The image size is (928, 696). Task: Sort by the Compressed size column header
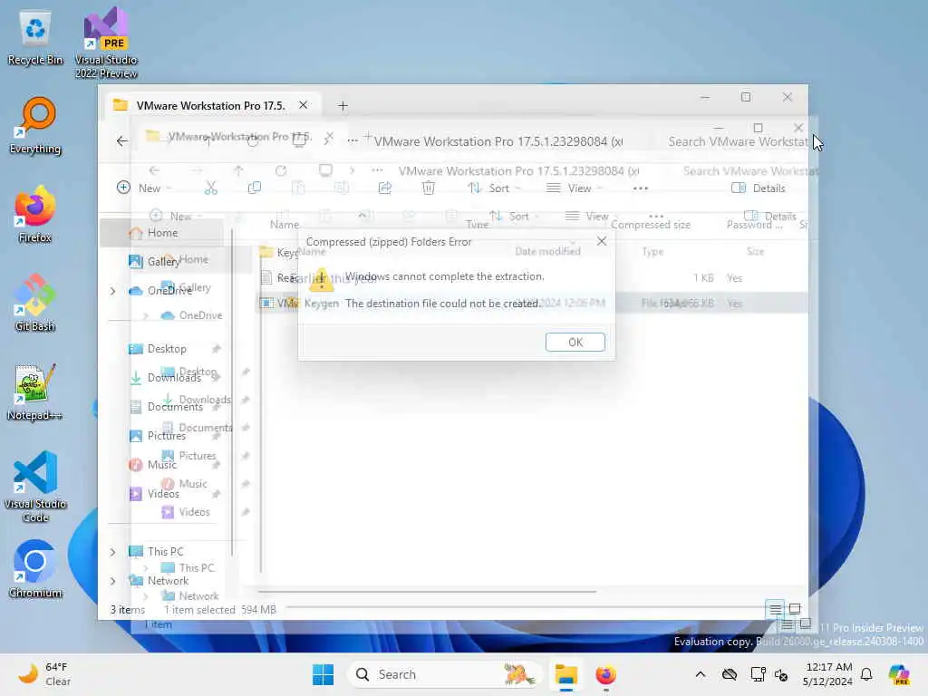pos(650,225)
